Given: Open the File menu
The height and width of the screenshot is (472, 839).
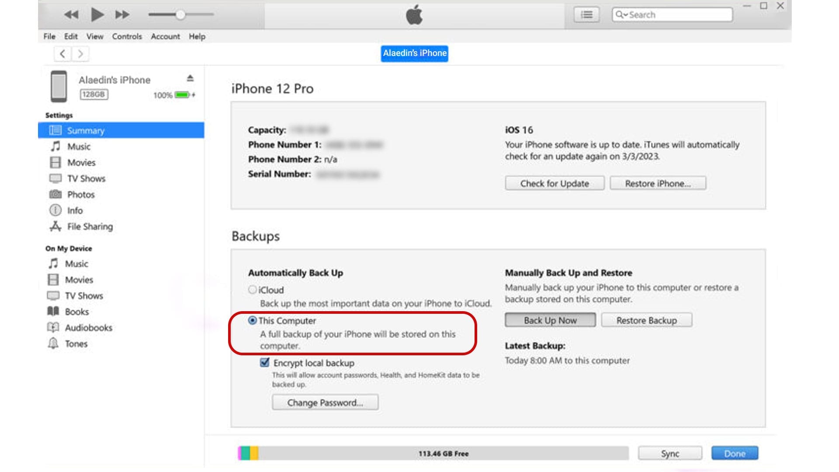Looking at the screenshot, I should (x=49, y=36).
